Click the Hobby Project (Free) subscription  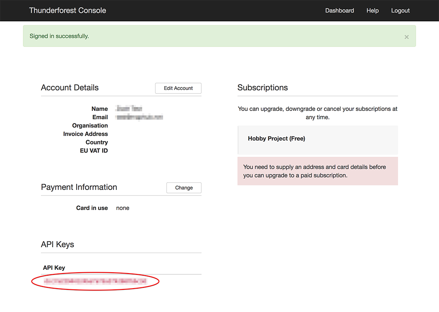[x=276, y=138]
